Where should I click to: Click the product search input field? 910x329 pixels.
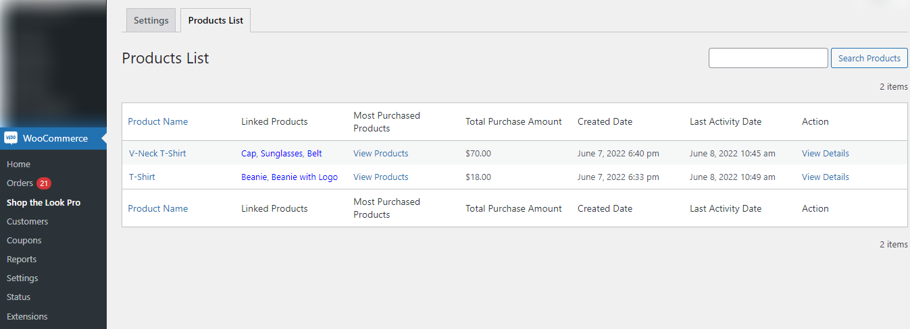pyautogui.click(x=768, y=58)
